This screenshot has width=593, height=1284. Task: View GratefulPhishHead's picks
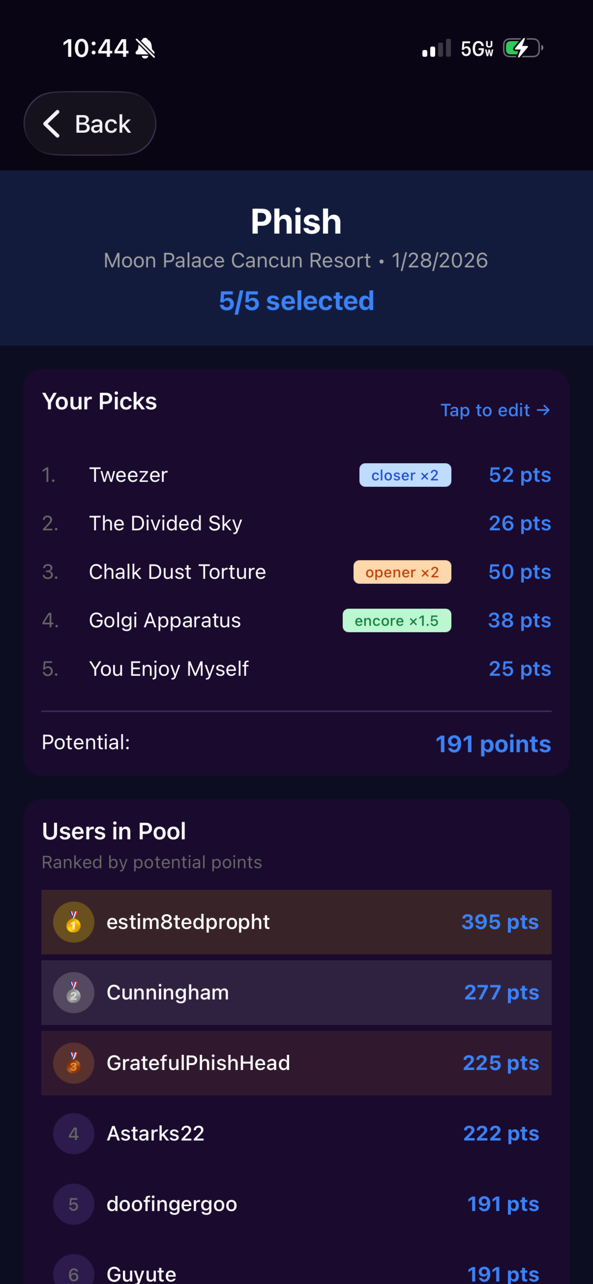point(296,1063)
